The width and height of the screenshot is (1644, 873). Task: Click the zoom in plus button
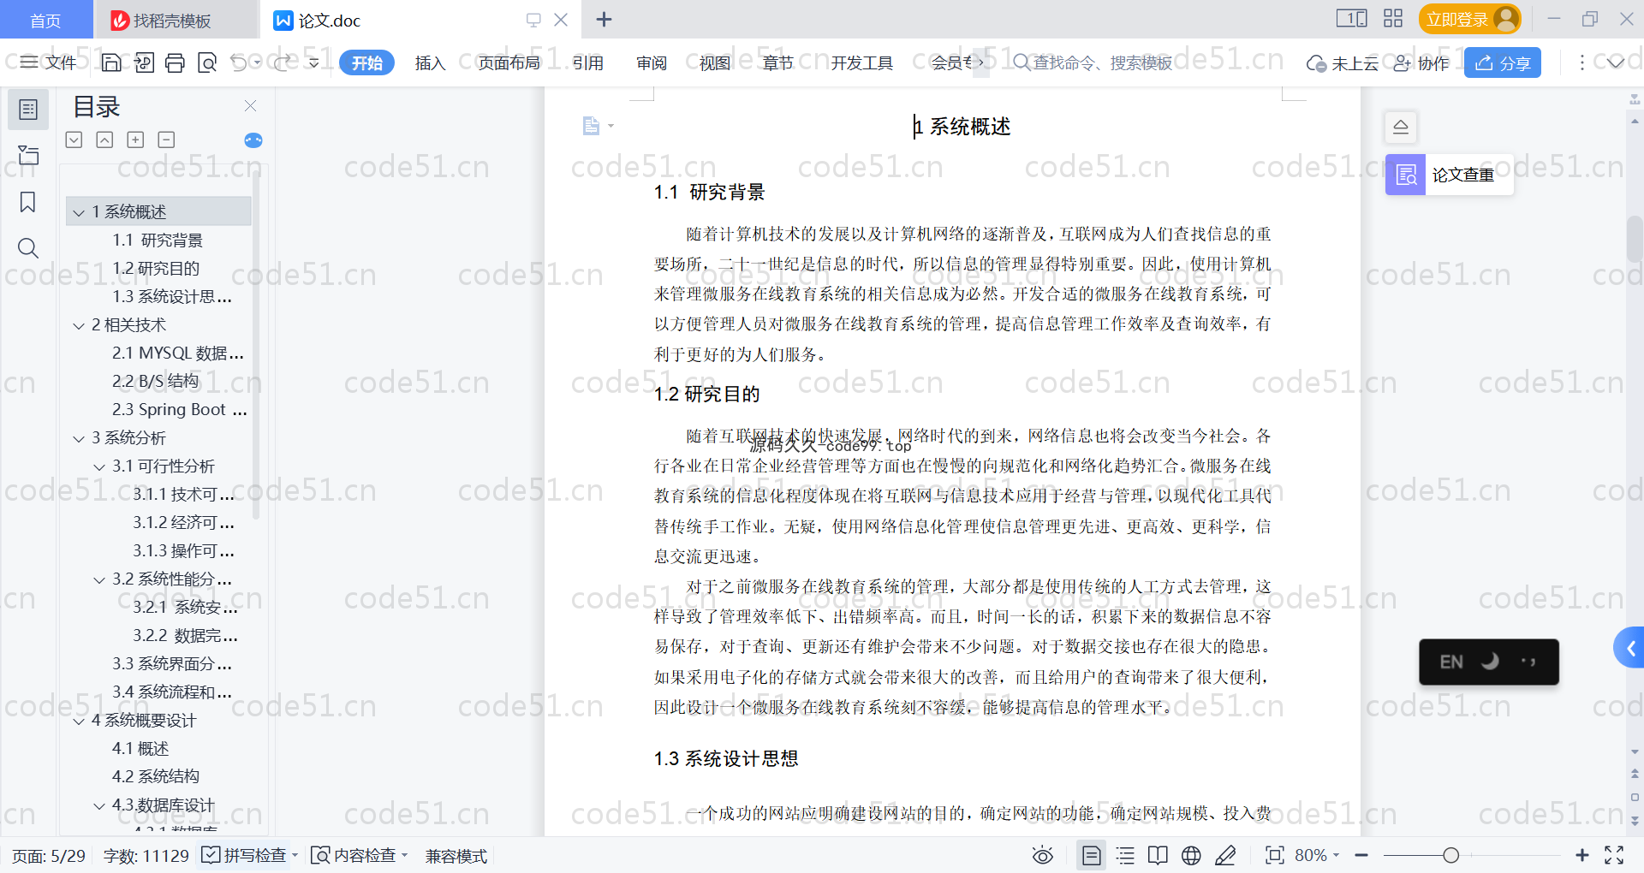pos(1581,855)
